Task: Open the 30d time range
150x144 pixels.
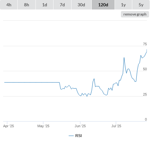Action: 81,5
